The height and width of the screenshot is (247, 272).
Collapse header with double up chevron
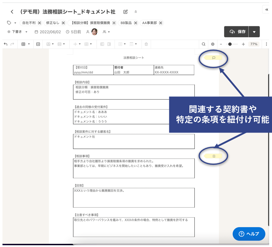point(135,12)
